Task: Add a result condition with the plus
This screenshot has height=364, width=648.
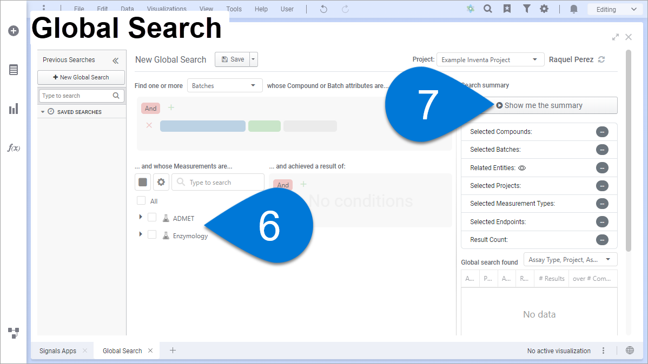Action: coord(303,184)
